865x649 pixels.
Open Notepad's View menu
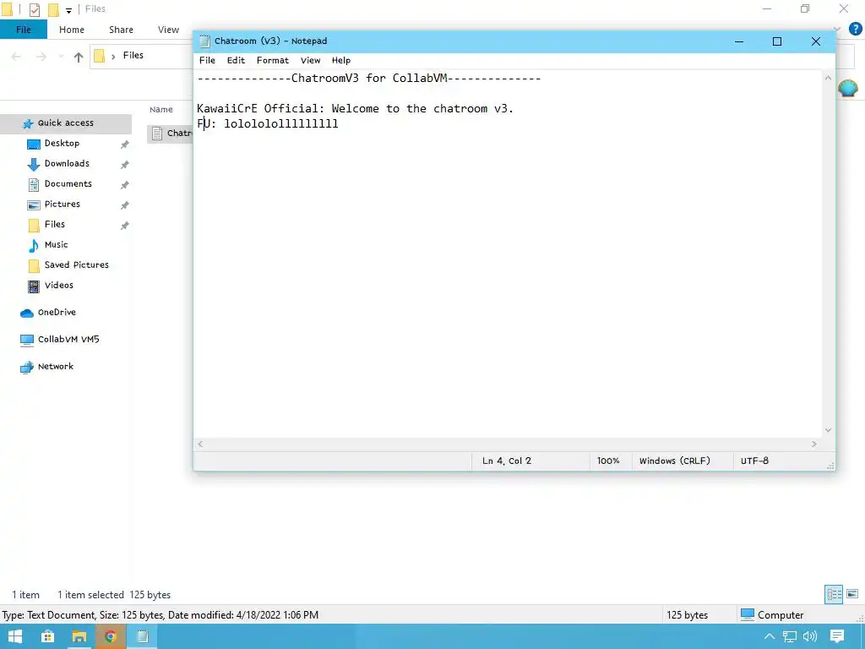click(310, 60)
